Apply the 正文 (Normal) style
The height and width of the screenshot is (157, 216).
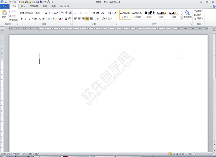125,14
